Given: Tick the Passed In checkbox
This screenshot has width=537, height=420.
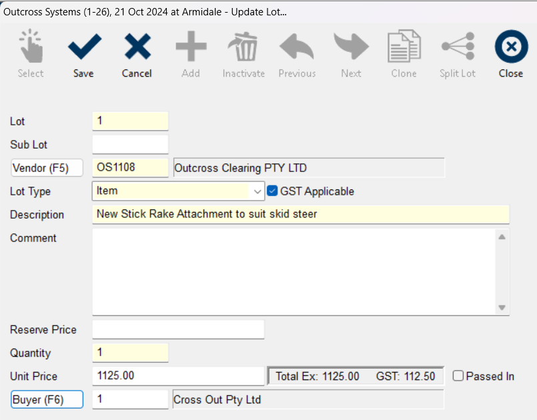Looking at the screenshot, I should (458, 376).
